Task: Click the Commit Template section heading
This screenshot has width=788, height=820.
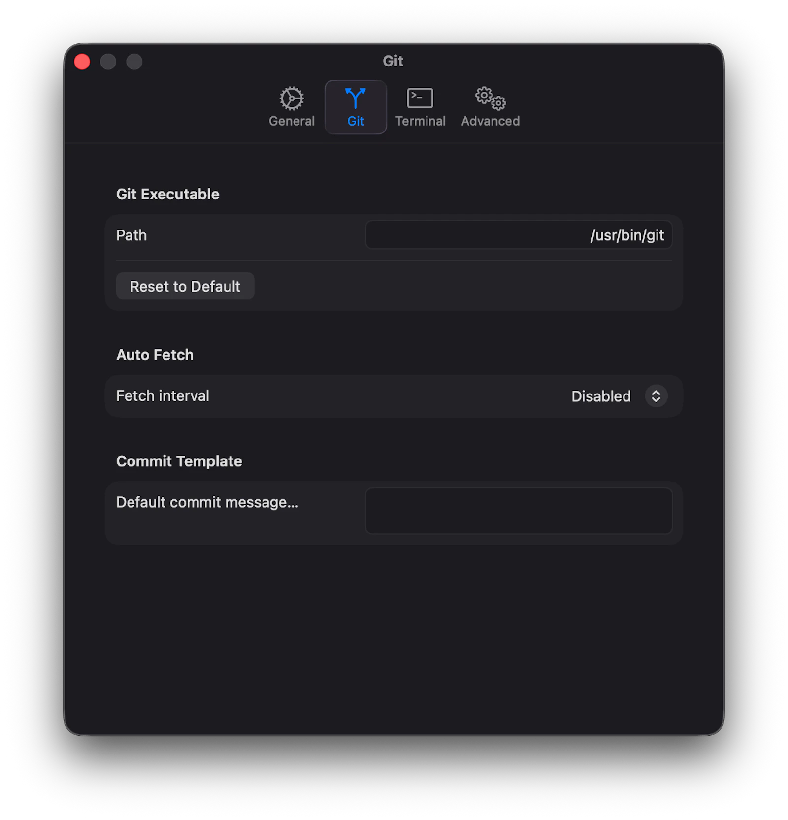Action: [x=179, y=461]
